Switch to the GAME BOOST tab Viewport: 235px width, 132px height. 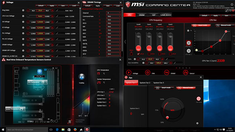[166, 15]
